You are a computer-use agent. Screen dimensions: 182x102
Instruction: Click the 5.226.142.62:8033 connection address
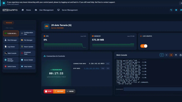(x=97, y=63)
